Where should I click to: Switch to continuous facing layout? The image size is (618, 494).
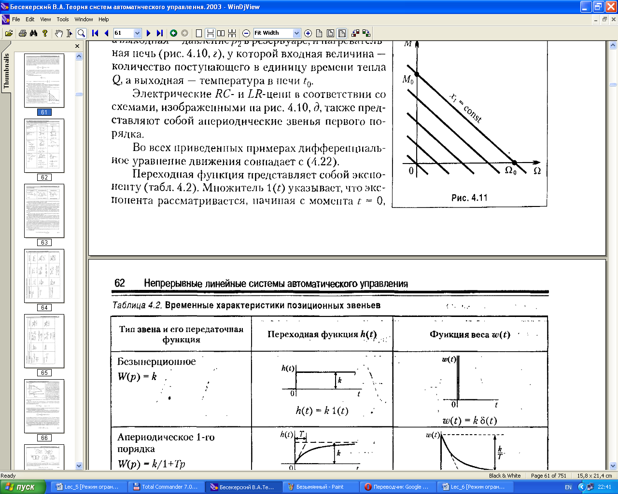click(232, 33)
